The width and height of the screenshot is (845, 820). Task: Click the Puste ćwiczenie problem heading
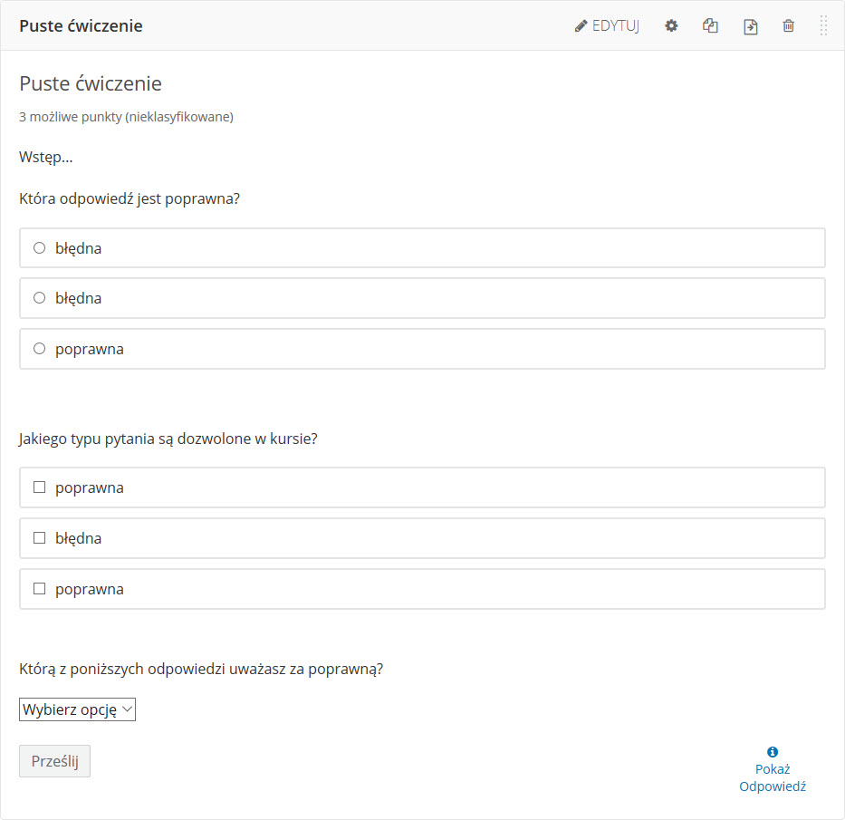91,83
